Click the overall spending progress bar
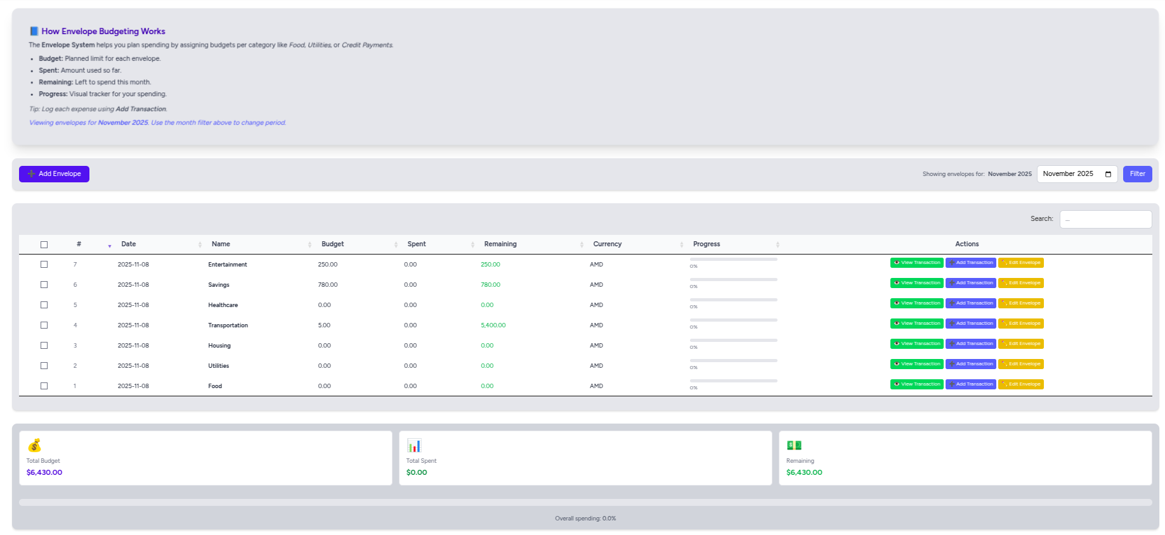 tap(585, 503)
